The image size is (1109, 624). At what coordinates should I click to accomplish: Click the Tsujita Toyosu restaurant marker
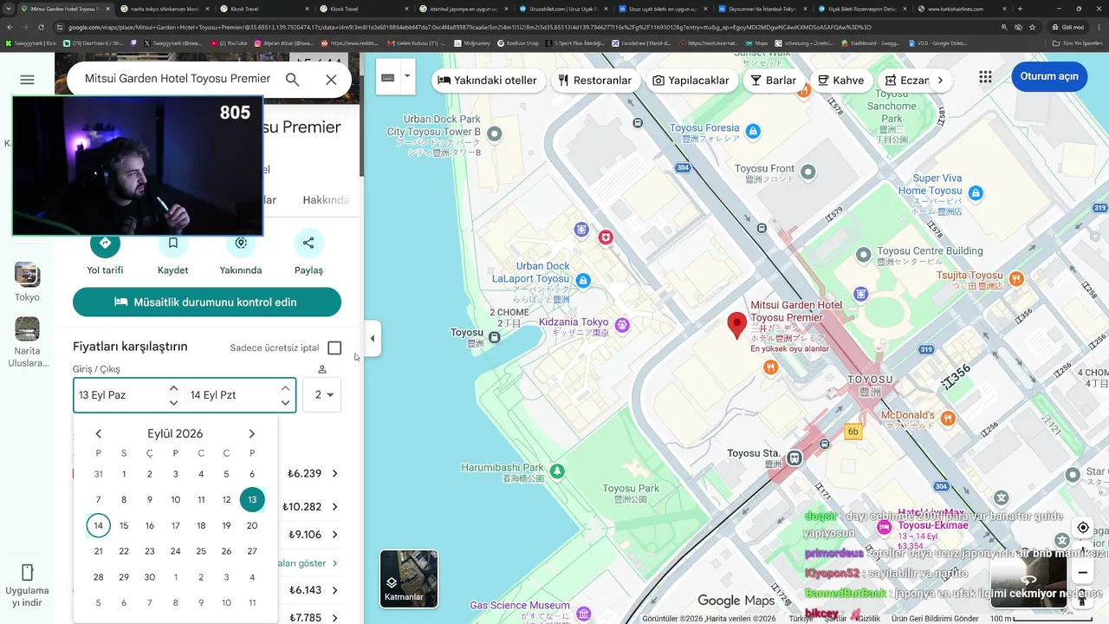coord(1016,279)
